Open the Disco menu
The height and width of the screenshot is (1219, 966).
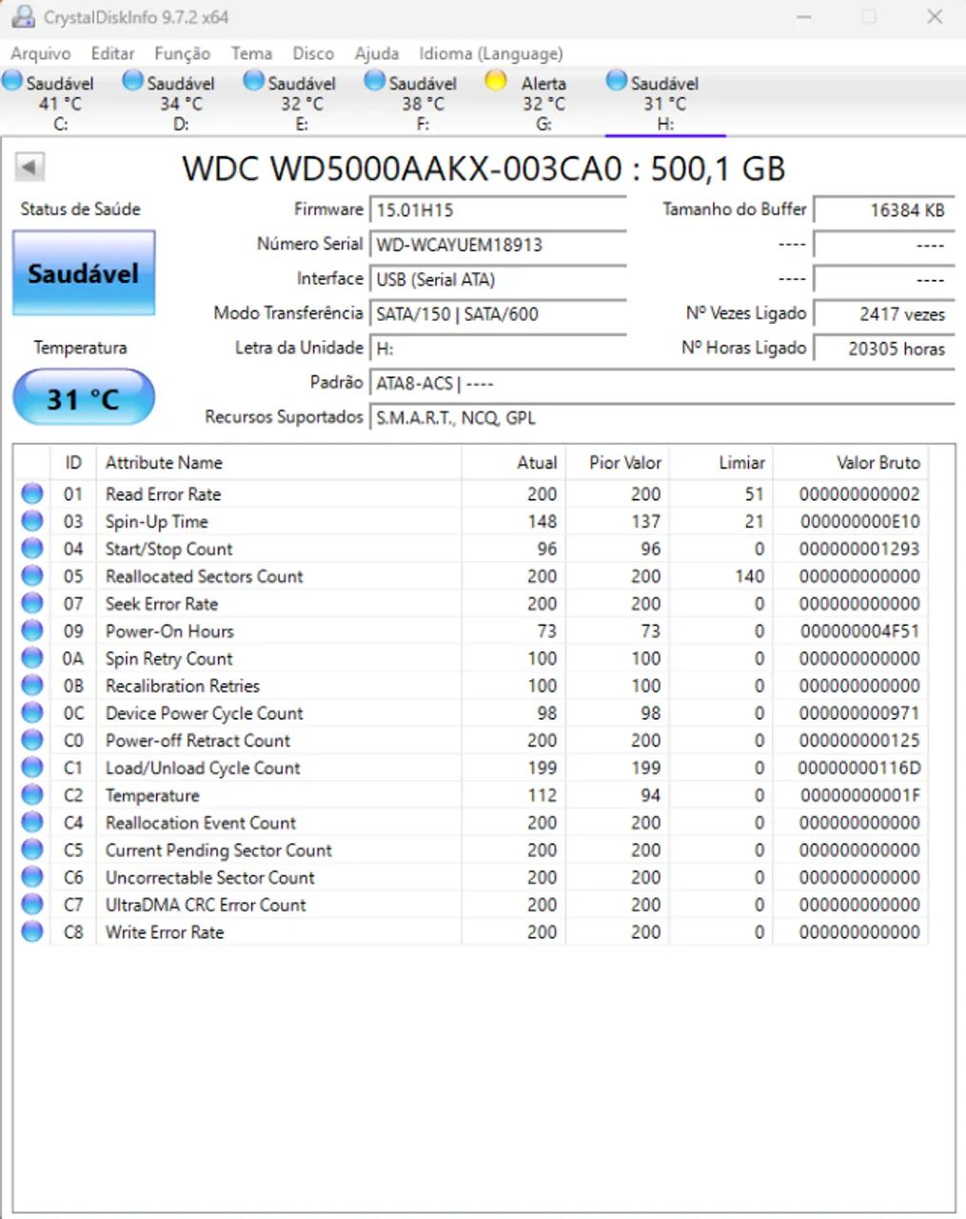[313, 53]
